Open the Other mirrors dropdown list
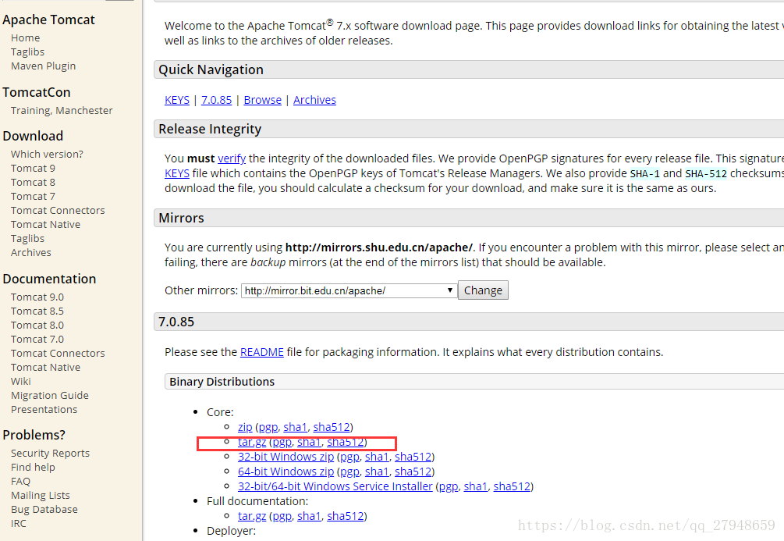 (349, 290)
